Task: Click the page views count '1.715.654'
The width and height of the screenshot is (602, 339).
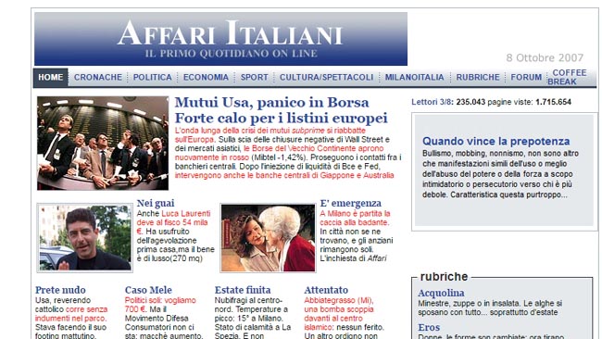Action: (553, 102)
